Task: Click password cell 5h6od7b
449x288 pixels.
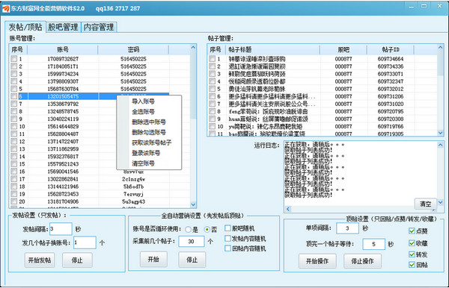Action: 133,187
